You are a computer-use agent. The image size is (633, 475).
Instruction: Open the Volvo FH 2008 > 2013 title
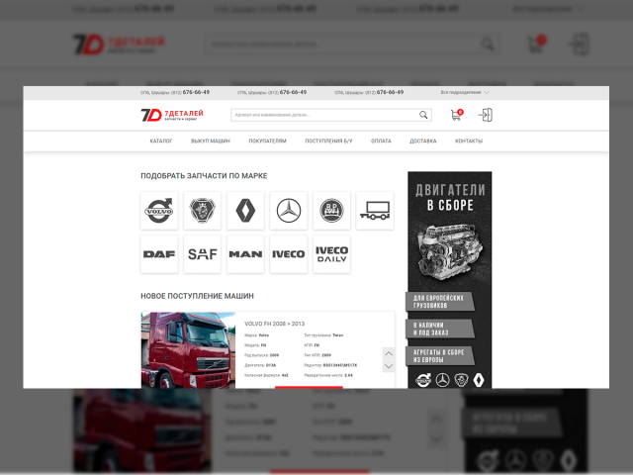(275, 324)
